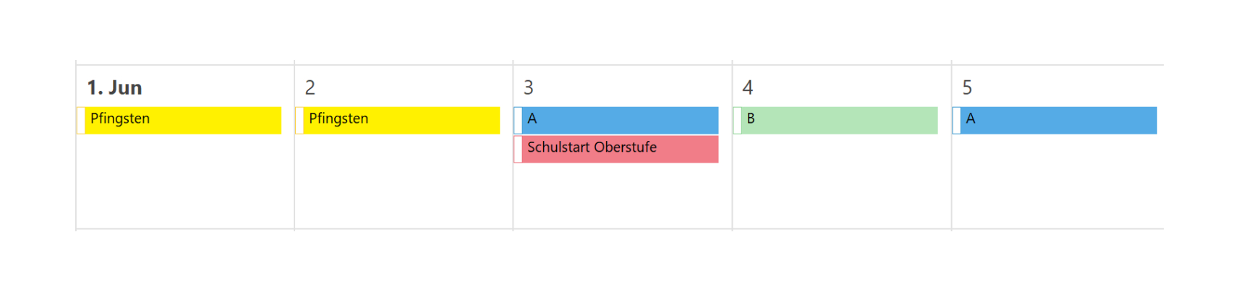The width and height of the screenshot is (1239, 292).
Task: Open the Pfingsten event on June 1
Action: [181, 120]
